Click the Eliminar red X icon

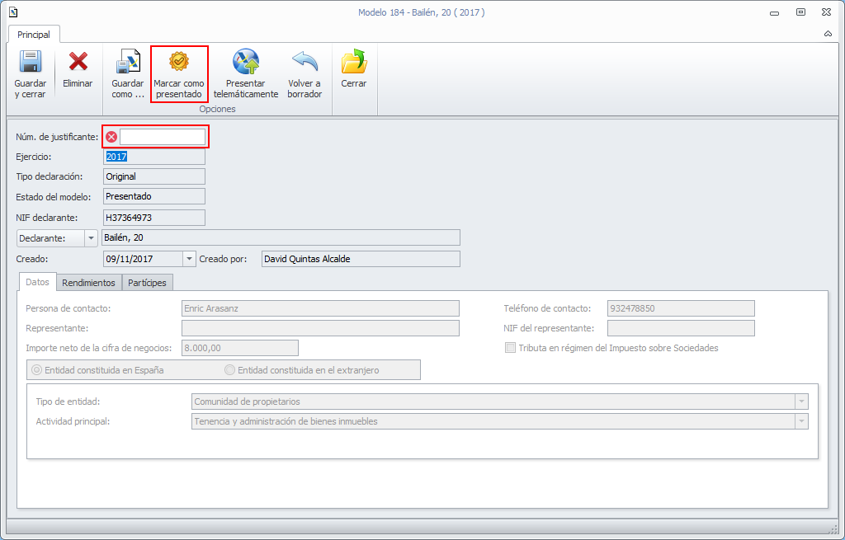(78, 61)
